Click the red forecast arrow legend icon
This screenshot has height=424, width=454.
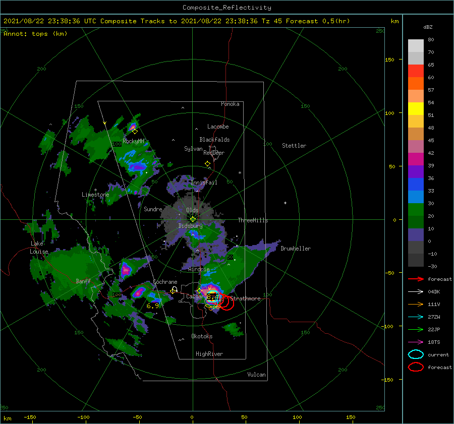(x=416, y=279)
